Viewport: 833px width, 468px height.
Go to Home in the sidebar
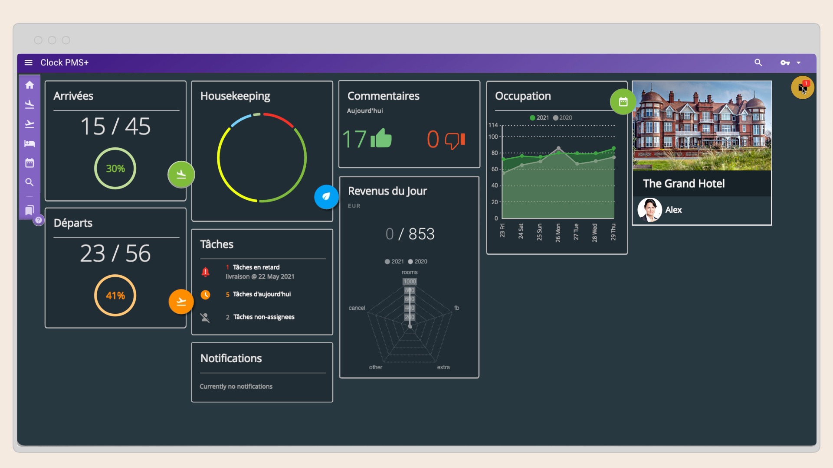coord(30,85)
